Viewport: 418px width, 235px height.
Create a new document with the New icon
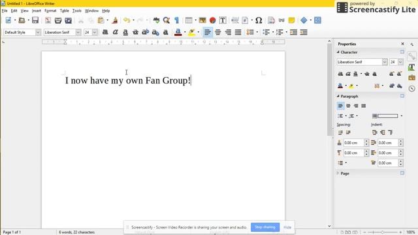(x=8, y=20)
